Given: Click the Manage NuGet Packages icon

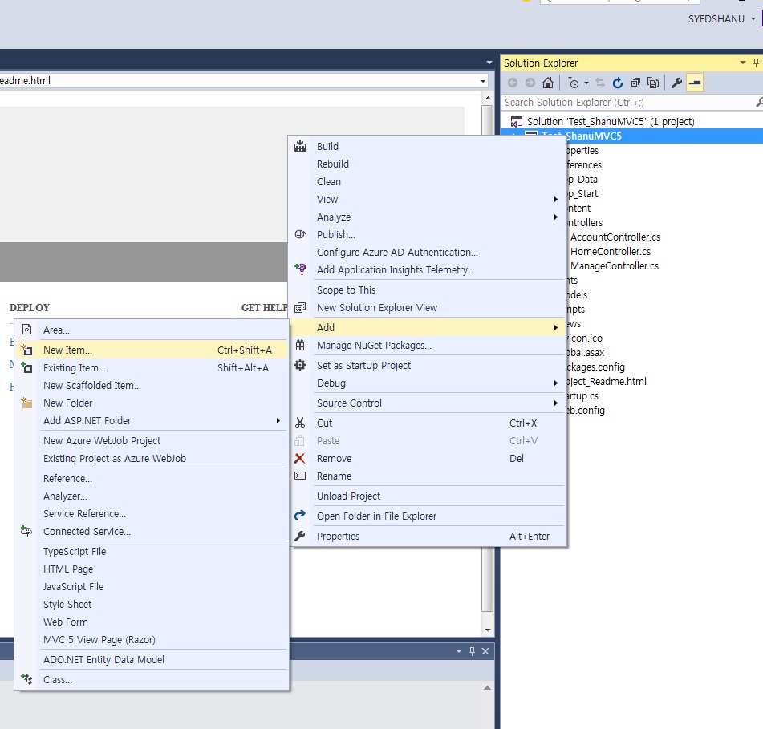Looking at the screenshot, I should tap(300, 346).
